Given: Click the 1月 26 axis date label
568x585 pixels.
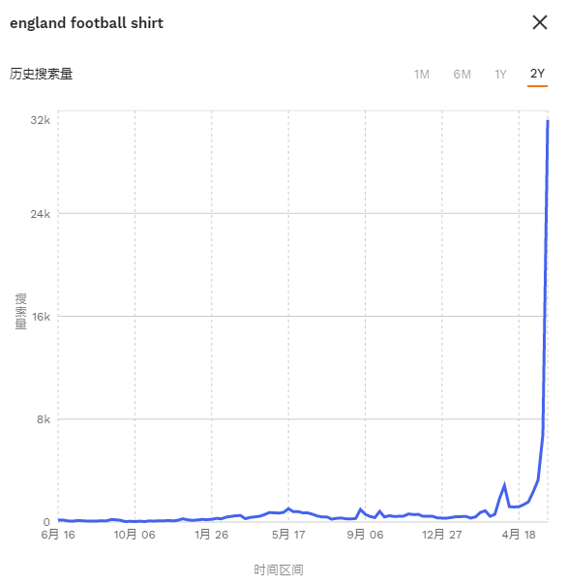Looking at the screenshot, I should (x=211, y=535).
